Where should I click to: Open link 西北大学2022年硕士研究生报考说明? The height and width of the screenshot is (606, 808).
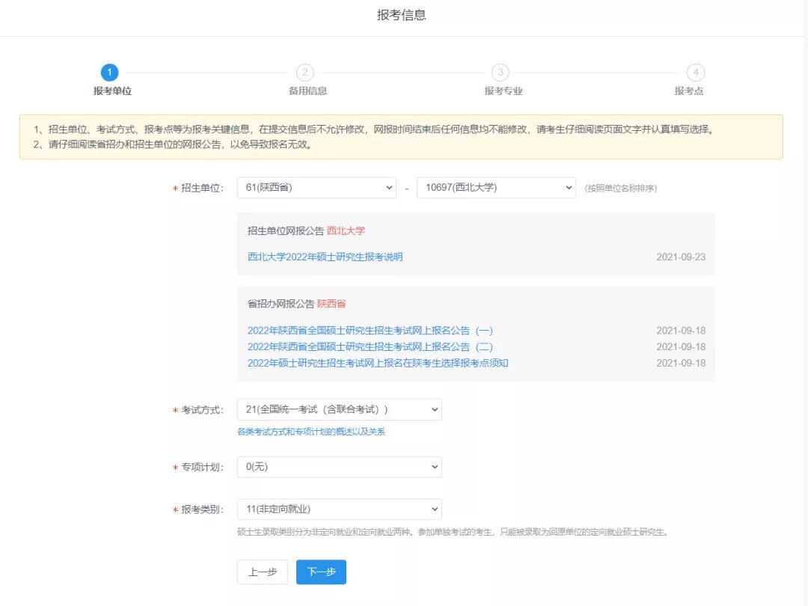(x=325, y=257)
